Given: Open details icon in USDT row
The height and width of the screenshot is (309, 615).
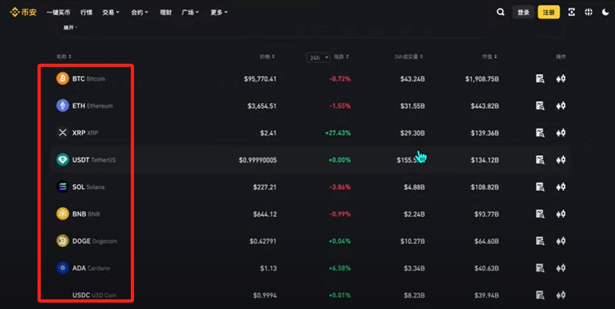Looking at the screenshot, I should pyautogui.click(x=540, y=160).
